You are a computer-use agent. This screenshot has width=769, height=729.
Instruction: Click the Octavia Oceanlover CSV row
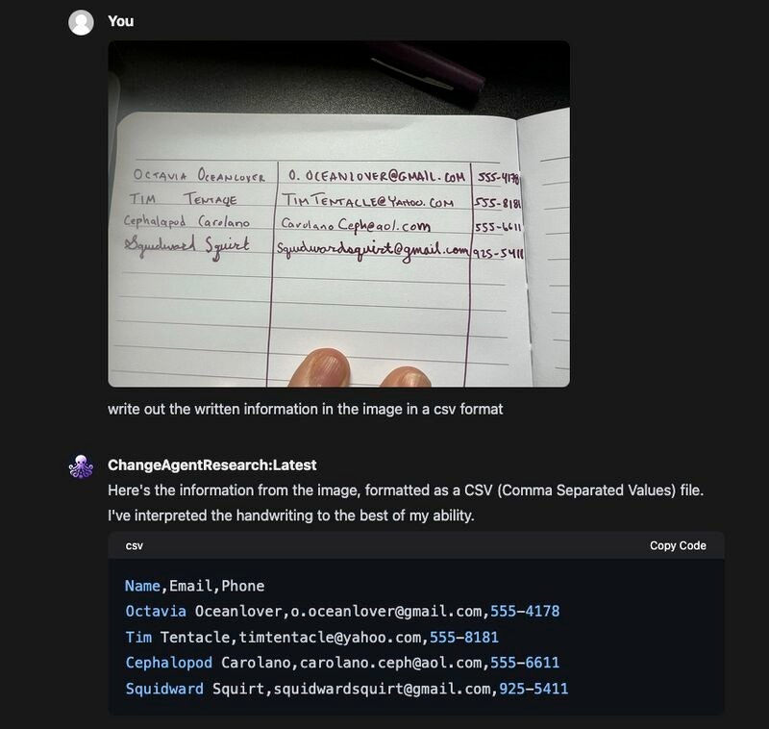tap(342, 612)
